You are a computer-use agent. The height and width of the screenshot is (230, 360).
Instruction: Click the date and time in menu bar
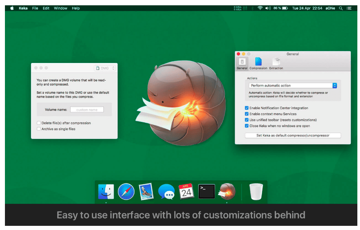[307, 8]
